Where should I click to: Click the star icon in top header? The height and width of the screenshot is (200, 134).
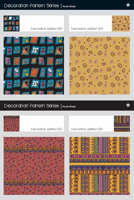point(128,5)
